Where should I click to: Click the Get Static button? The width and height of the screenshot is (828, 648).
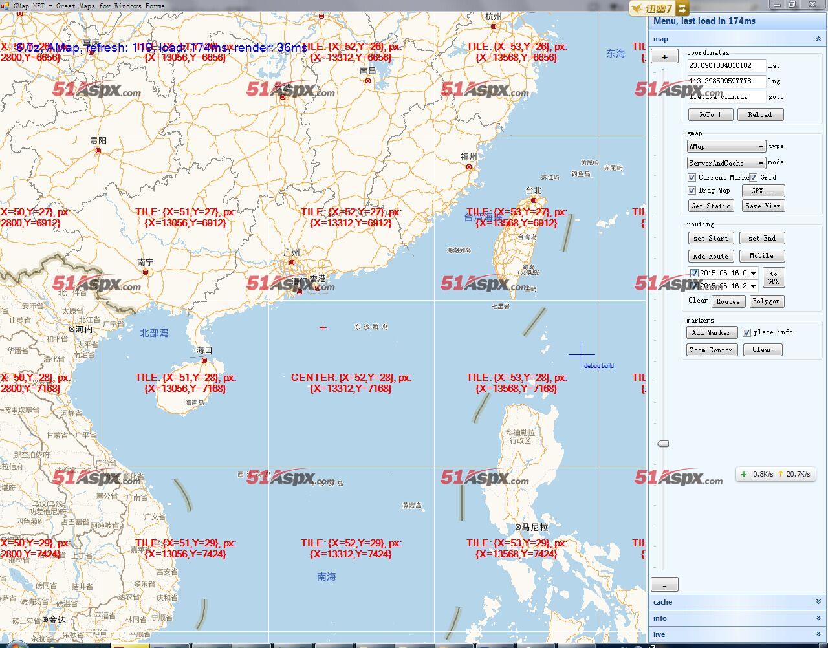710,206
